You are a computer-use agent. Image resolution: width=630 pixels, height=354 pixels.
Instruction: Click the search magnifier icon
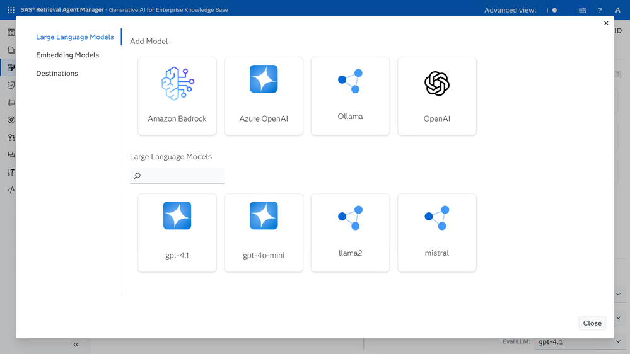137,176
